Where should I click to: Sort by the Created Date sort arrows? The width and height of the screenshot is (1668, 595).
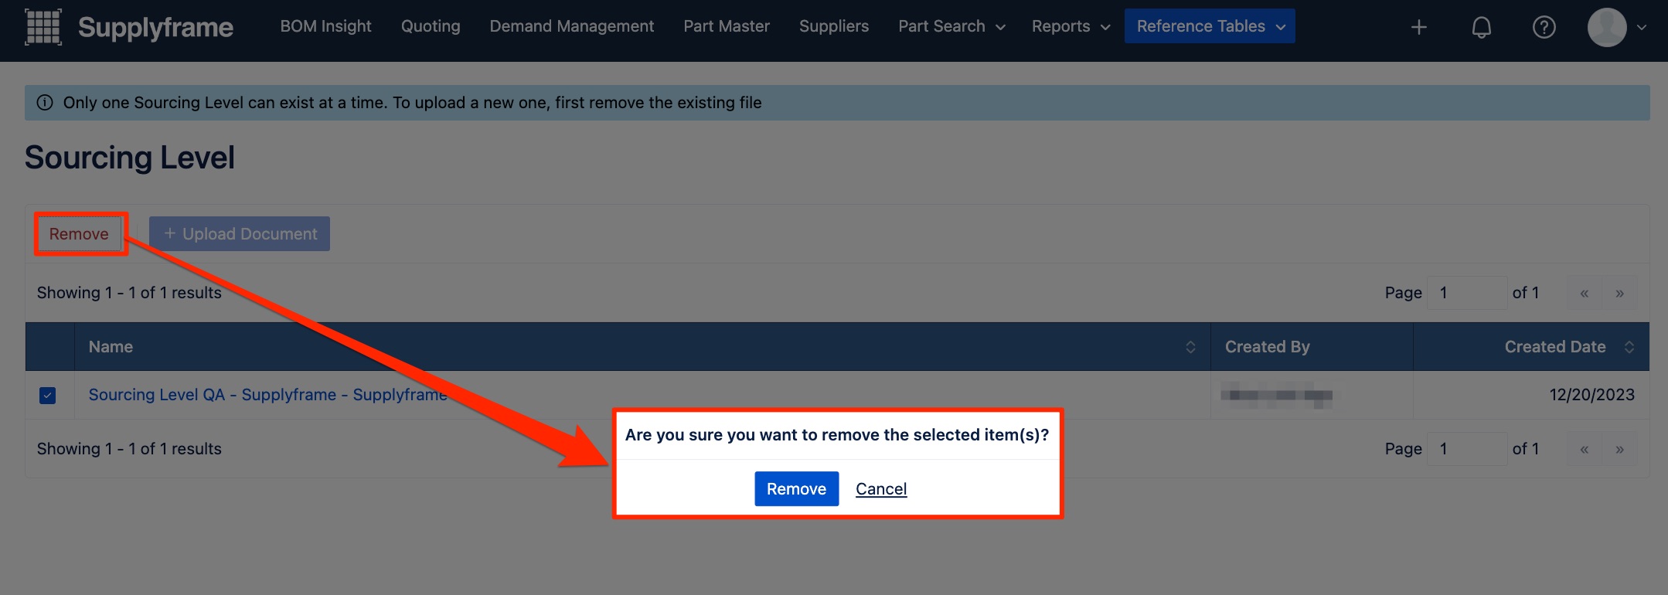[1629, 347]
